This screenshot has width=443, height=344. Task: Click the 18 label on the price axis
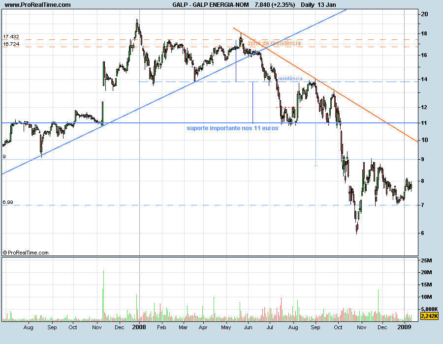click(x=424, y=33)
